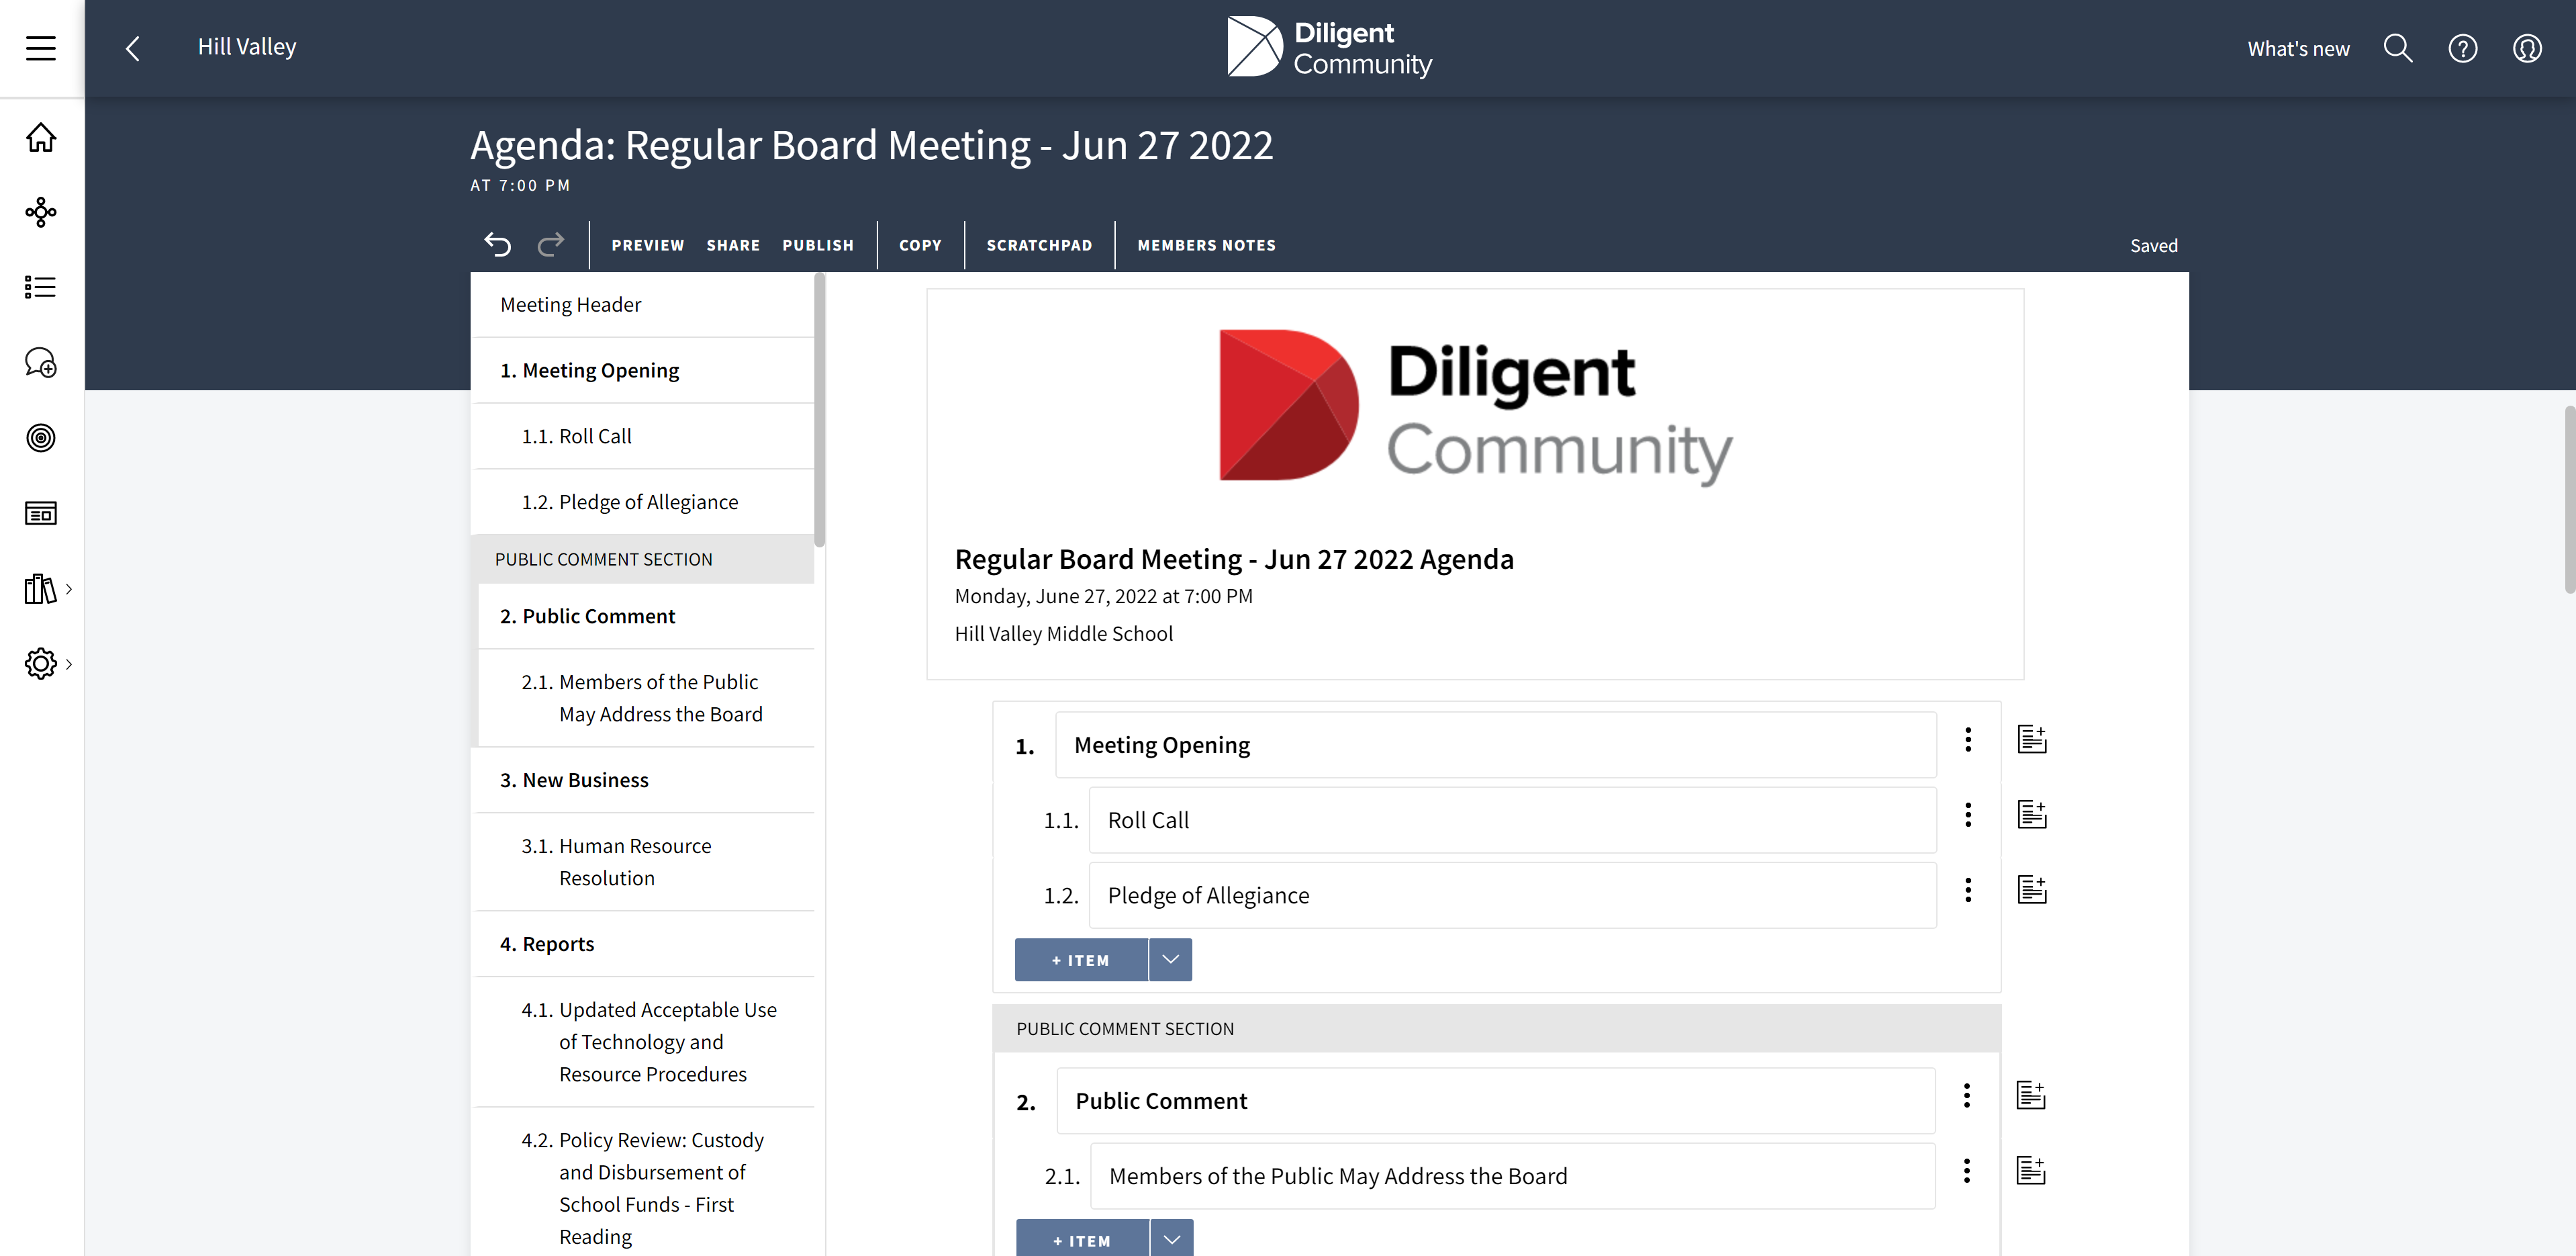
Task: Select 3. New Business in outline
Action: (642, 780)
